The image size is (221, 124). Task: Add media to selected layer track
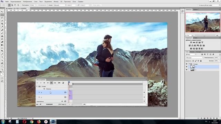pos(144,92)
